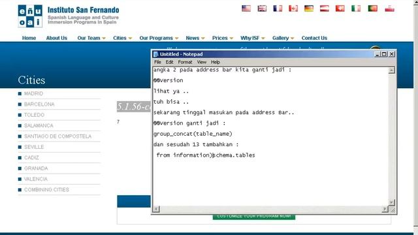The height and width of the screenshot is (235, 418).
Task: Open the COMBINING CITIES link
Action: pos(46,189)
